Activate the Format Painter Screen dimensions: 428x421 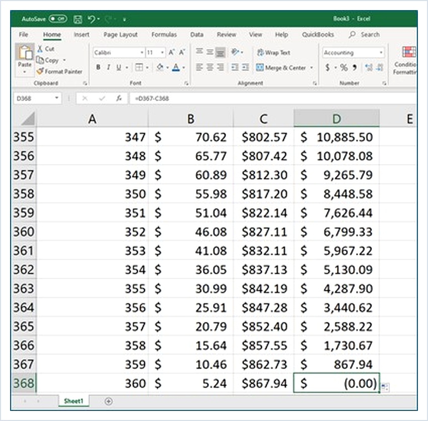coord(59,72)
